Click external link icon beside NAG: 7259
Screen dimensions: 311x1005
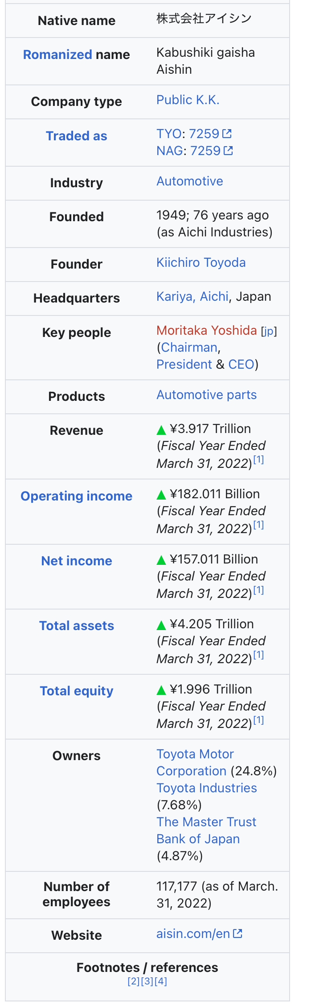[x=229, y=151]
